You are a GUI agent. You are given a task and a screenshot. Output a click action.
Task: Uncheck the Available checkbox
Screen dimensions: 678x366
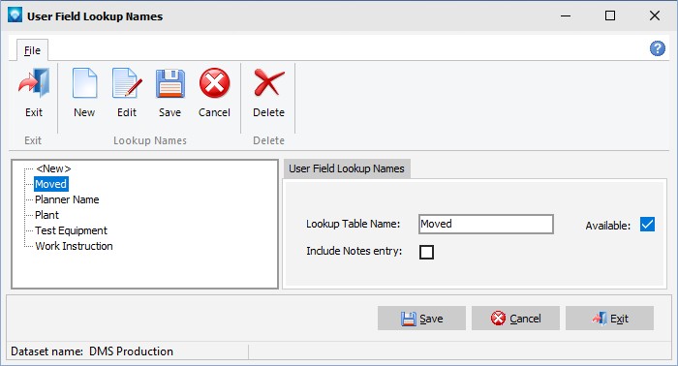pos(647,225)
